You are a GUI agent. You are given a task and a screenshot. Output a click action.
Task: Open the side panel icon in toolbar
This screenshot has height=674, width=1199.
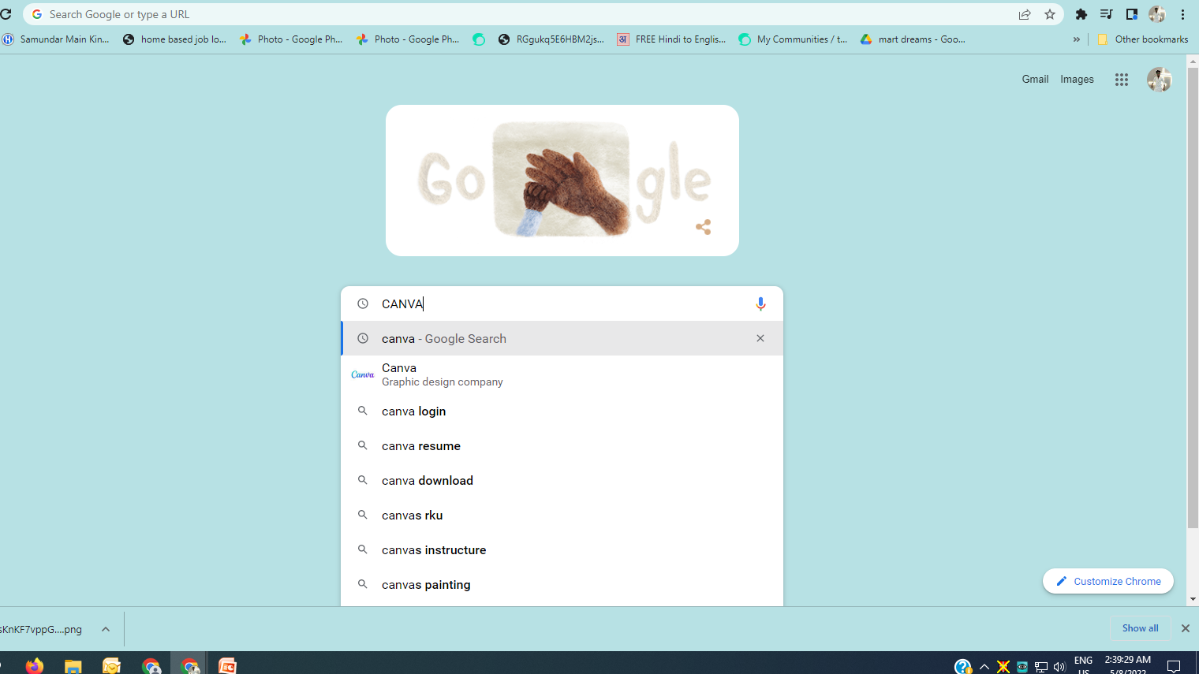pos(1132,14)
